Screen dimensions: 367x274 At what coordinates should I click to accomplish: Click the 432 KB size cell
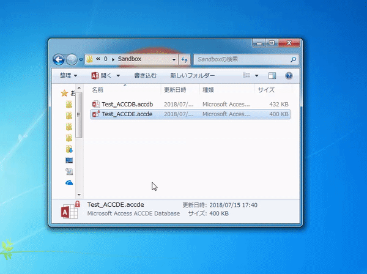click(279, 104)
